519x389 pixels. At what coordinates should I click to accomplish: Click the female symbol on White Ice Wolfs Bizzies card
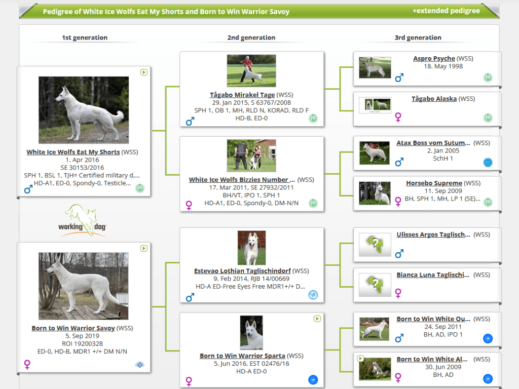point(189,205)
